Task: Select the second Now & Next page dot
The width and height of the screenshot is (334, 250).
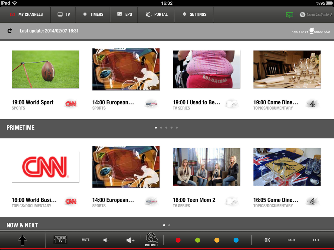Action: [x=169, y=225]
